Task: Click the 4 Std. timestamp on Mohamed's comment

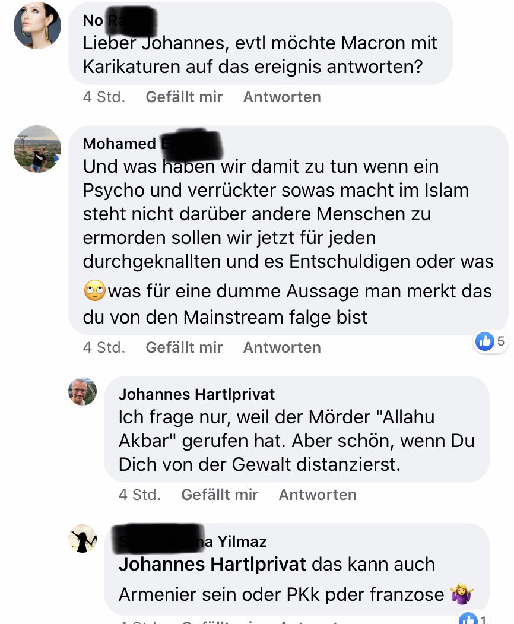Action: tap(104, 347)
